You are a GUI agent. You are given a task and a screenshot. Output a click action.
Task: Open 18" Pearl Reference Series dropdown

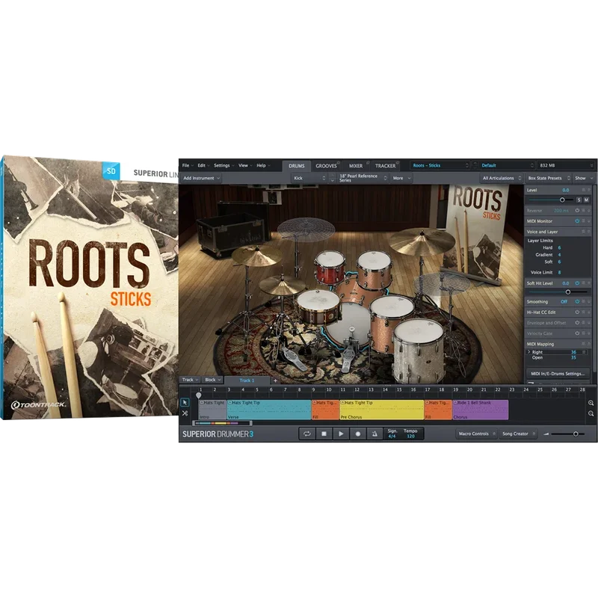363,178
